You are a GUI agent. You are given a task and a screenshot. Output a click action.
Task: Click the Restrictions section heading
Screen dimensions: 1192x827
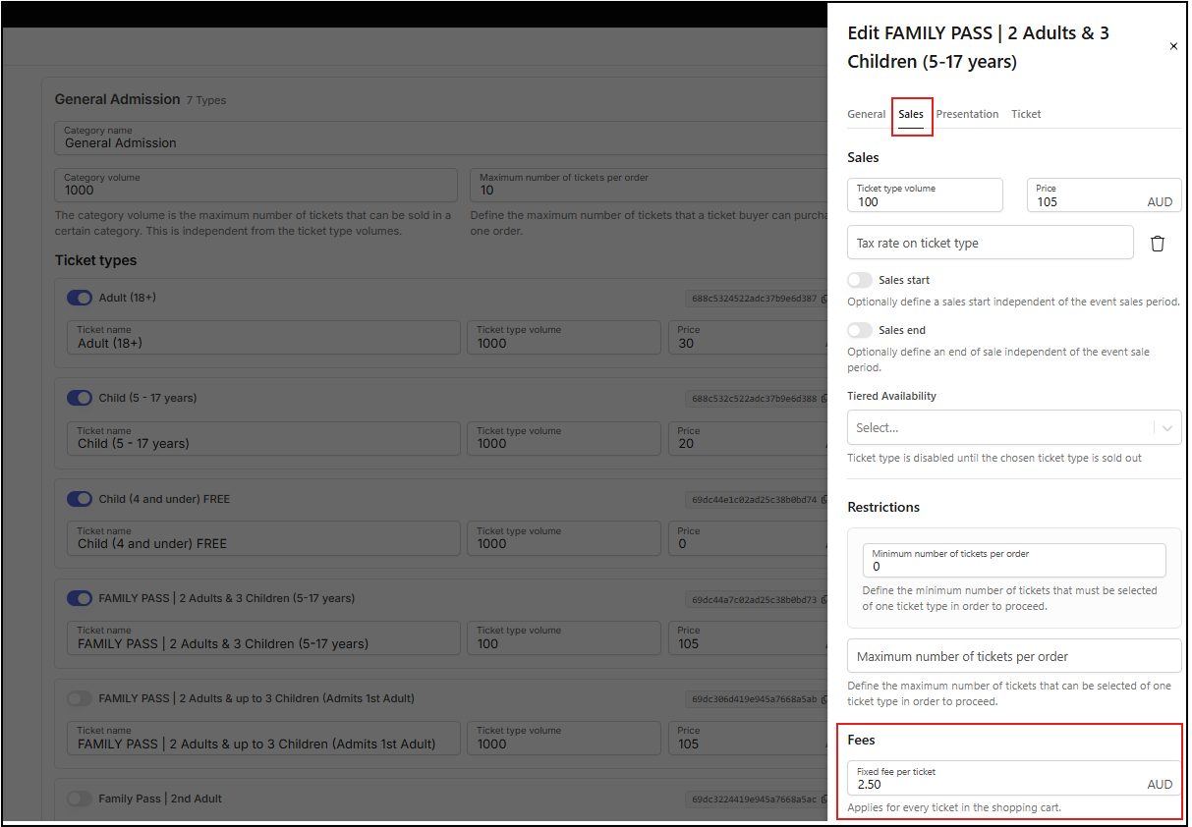click(x=883, y=507)
